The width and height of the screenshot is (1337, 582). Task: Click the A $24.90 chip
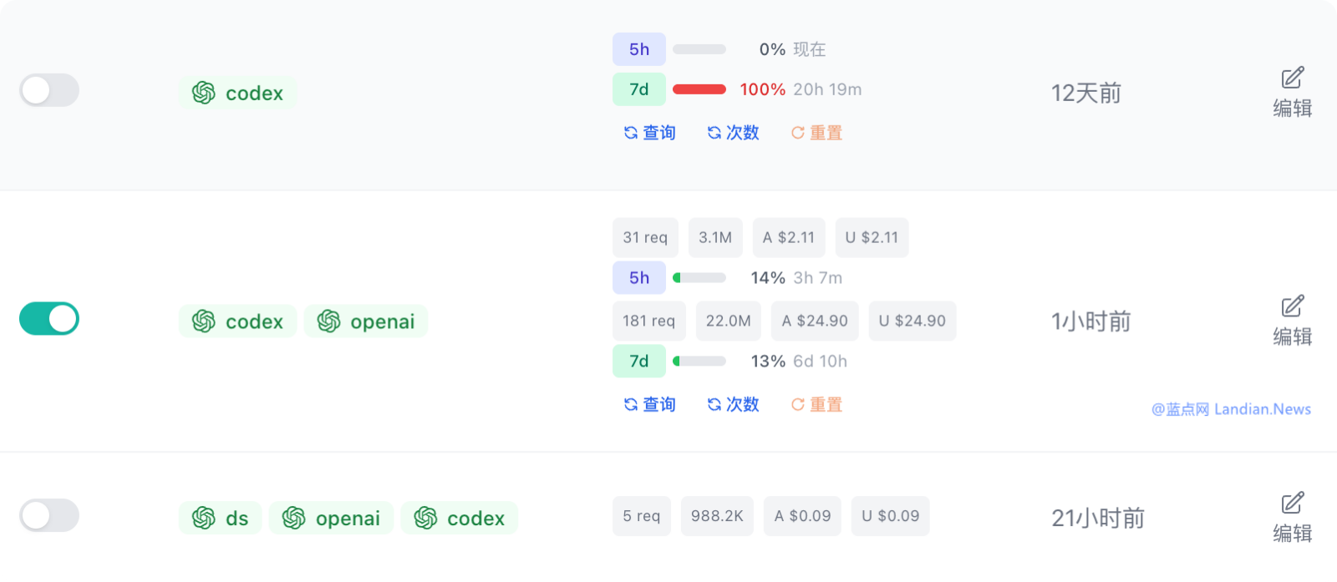(x=815, y=321)
